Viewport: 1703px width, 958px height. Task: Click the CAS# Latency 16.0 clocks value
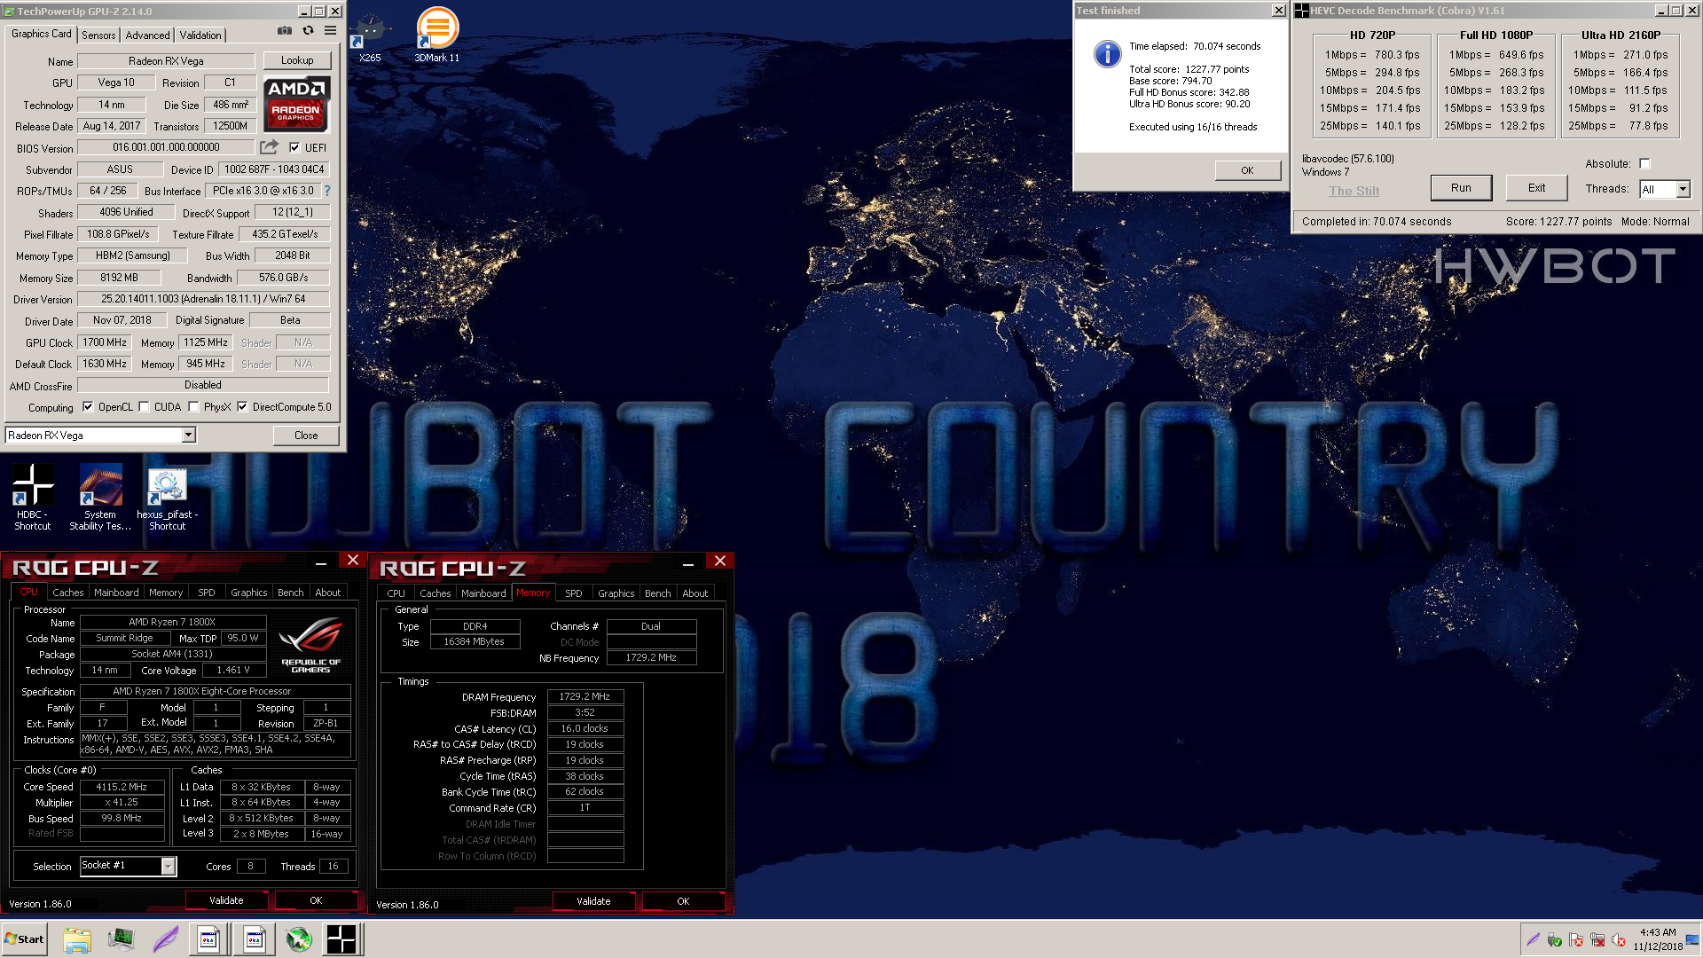[x=585, y=728]
